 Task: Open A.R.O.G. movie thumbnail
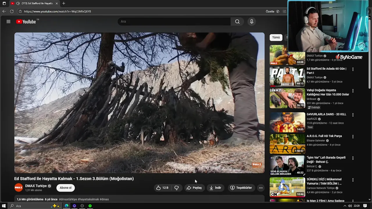point(287,144)
